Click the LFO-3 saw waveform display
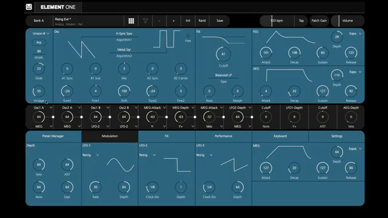This screenshot has width=388, height=218. coord(234,165)
